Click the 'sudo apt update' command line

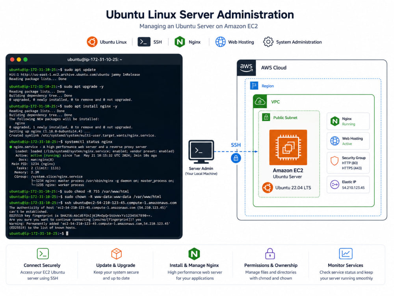coord(52,70)
